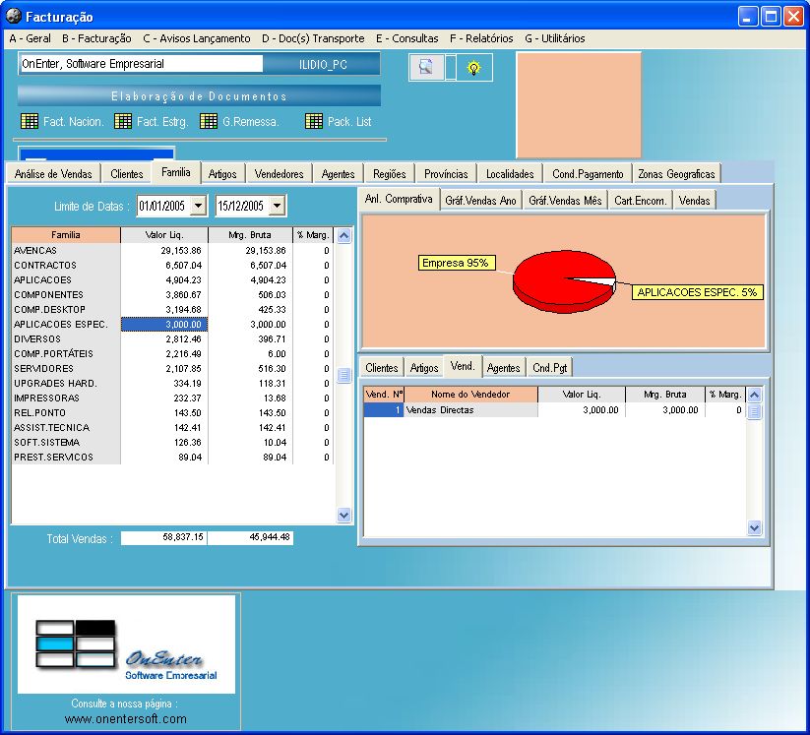Click the grid icon beside Pack. List

[x=314, y=121]
